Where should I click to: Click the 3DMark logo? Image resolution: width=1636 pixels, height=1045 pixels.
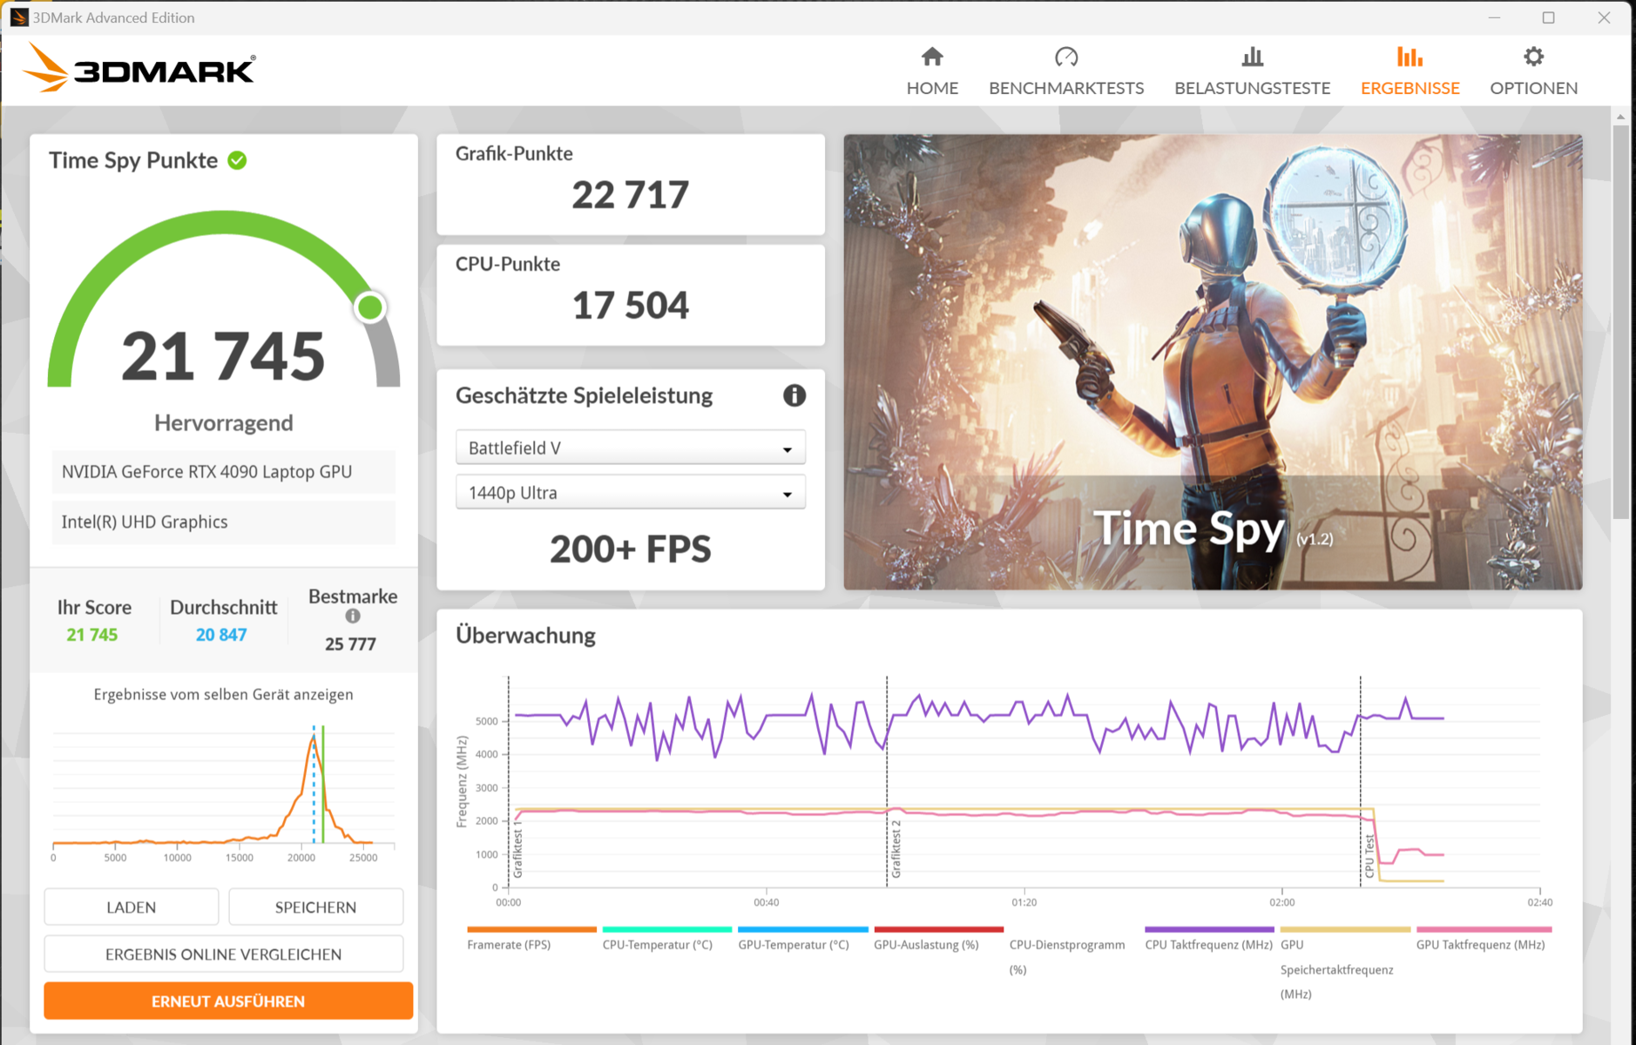point(139,68)
